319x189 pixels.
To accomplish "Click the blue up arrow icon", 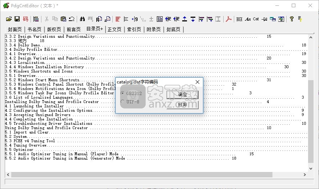I will pos(184,19).
